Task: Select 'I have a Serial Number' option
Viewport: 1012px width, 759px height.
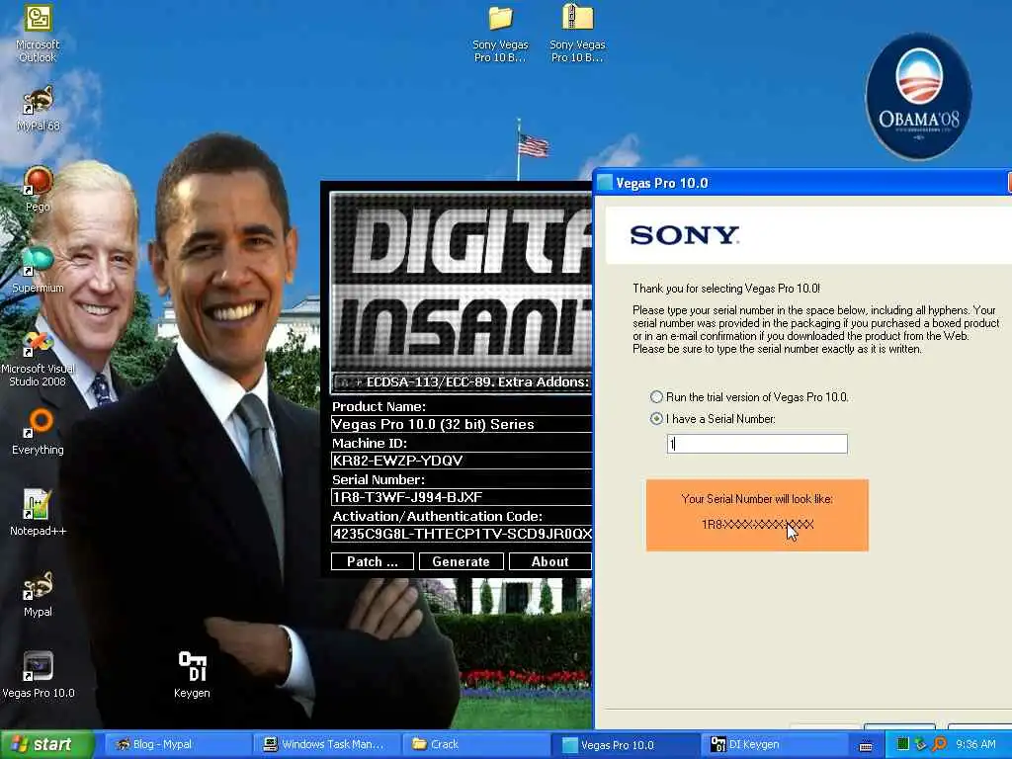Action: [656, 419]
